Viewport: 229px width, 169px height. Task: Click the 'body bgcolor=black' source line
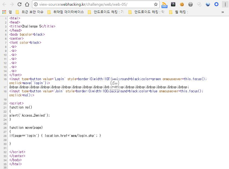coord(27,35)
